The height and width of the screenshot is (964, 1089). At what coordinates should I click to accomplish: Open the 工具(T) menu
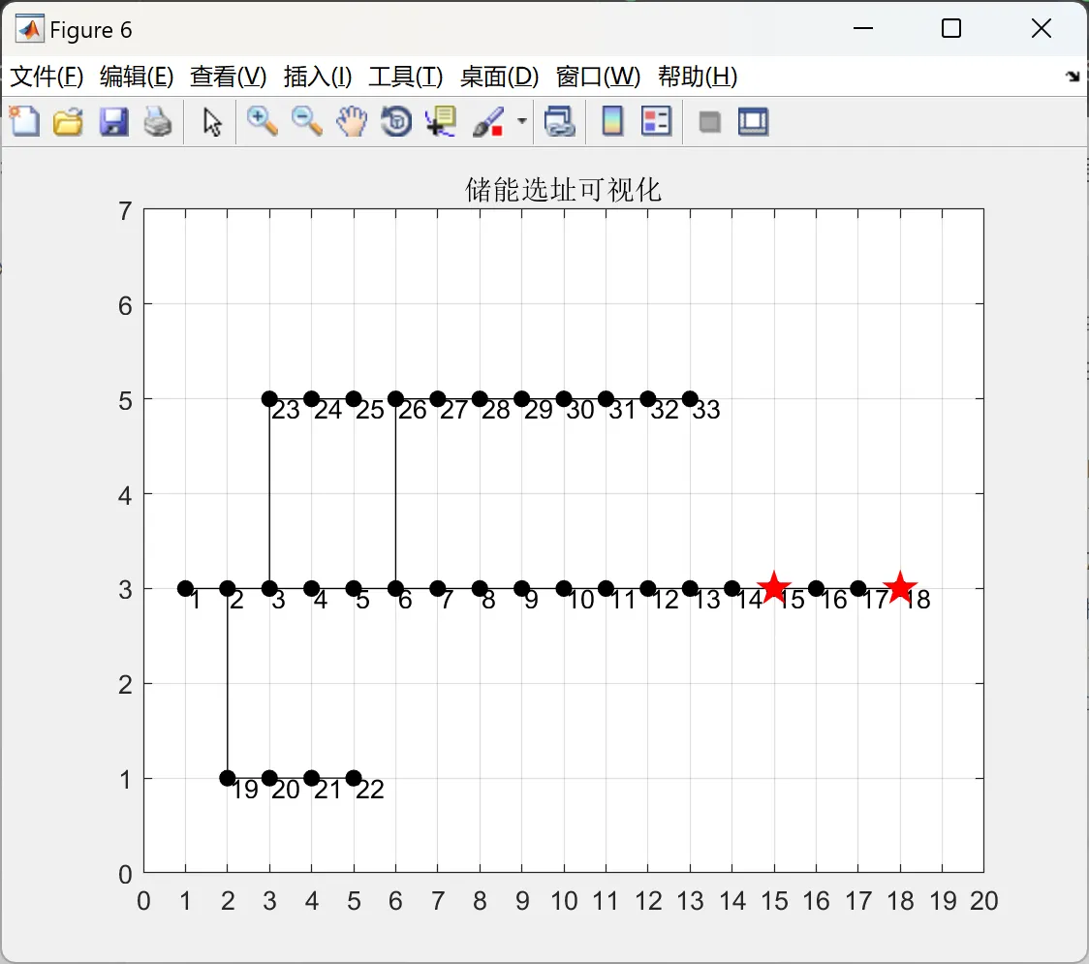click(x=406, y=77)
